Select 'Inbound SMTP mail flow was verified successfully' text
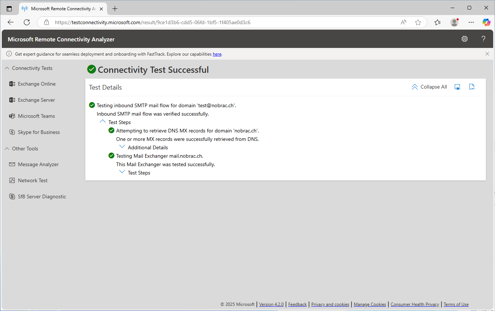 [x=153, y=114]
